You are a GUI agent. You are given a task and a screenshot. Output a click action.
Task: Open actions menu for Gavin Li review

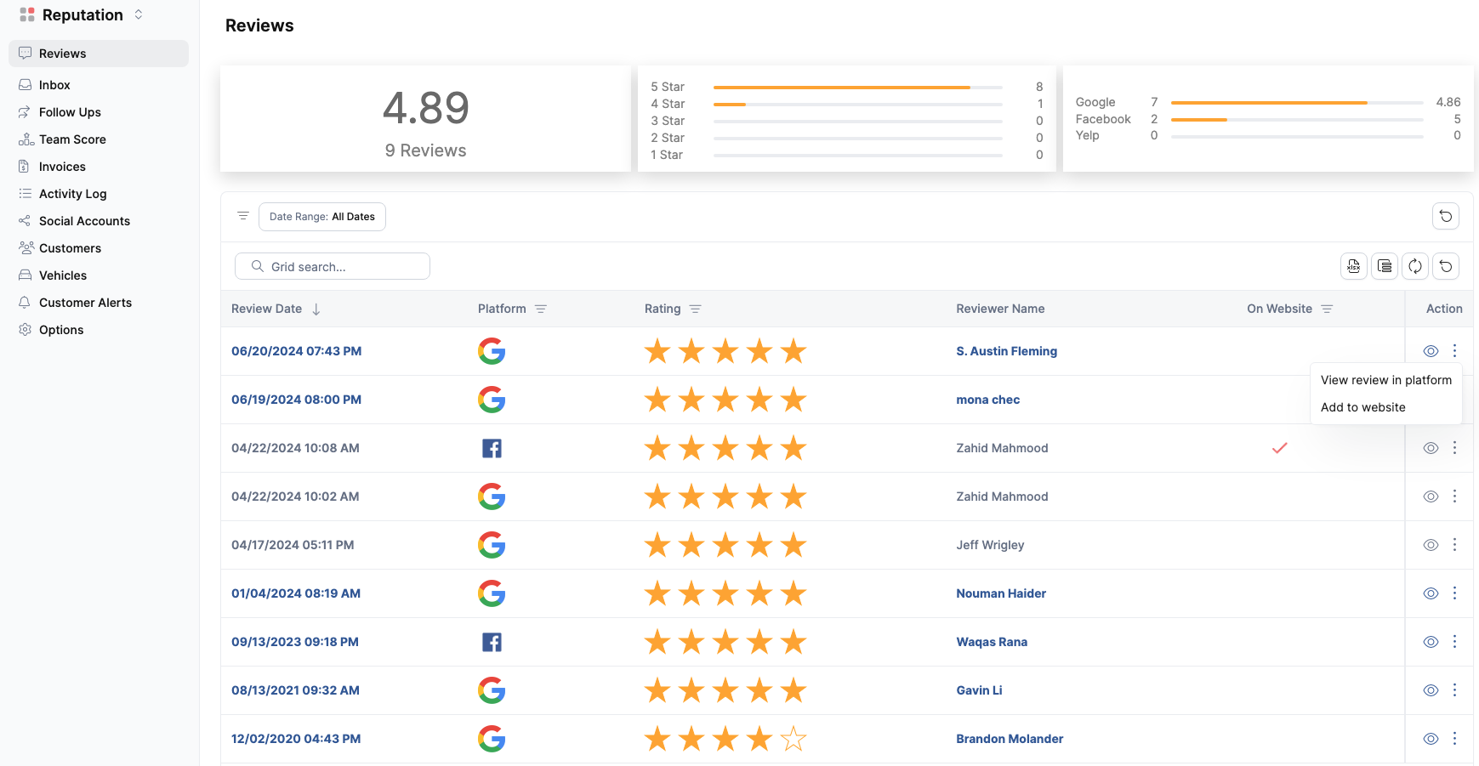pos(1455,689)
